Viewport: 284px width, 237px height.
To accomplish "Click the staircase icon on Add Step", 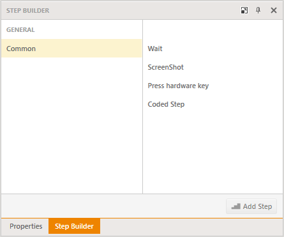I will pos(235,206).
